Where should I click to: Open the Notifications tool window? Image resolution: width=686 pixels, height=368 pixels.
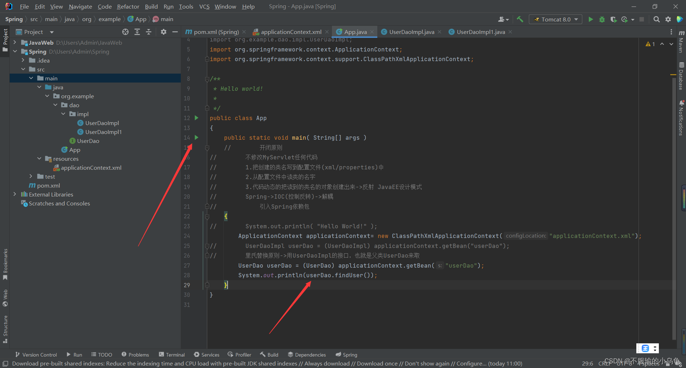681,118
